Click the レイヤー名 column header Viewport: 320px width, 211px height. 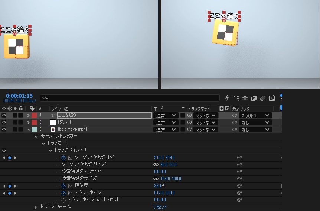pos(60,109)
